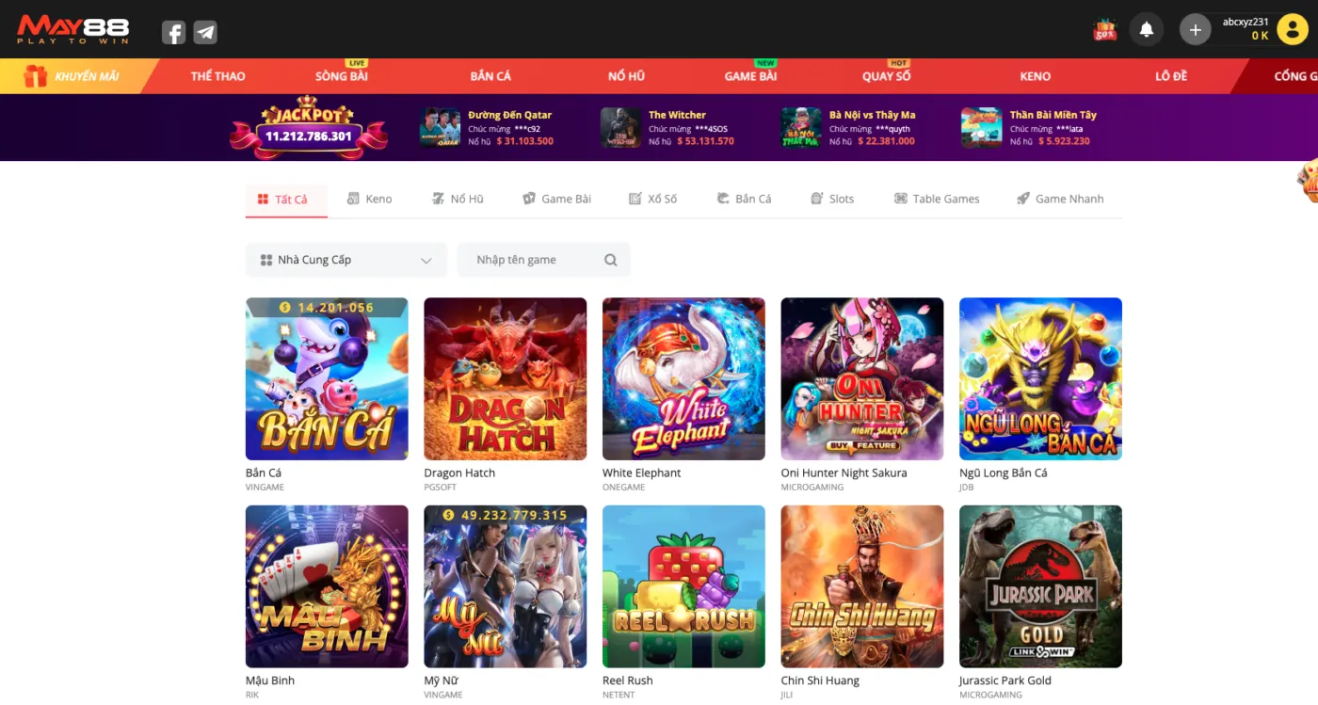Open Quay Số in the main menu
The image size is (1318, 705).
click(x=886, y=76)
